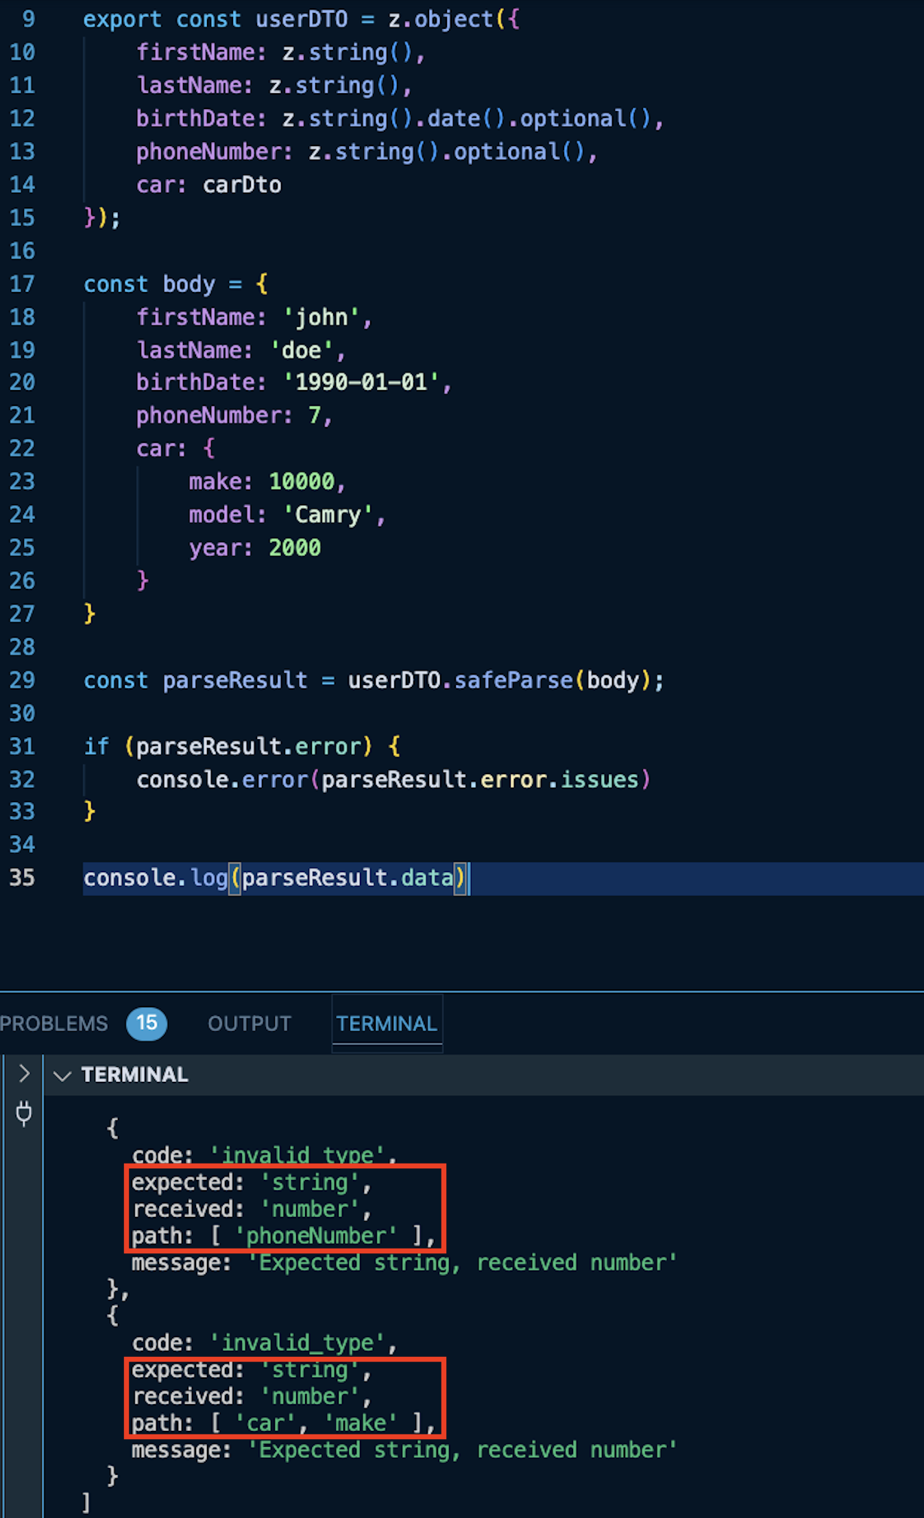The width and height of the screenshot is (924, 1518).
Task: Click line number 9 in gutter
Action: click(28, 19)
